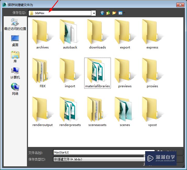Open the file type dropdown (快捷键文件 *.kbdx)
Screen dimensions: 187x170
click(99, 159)
